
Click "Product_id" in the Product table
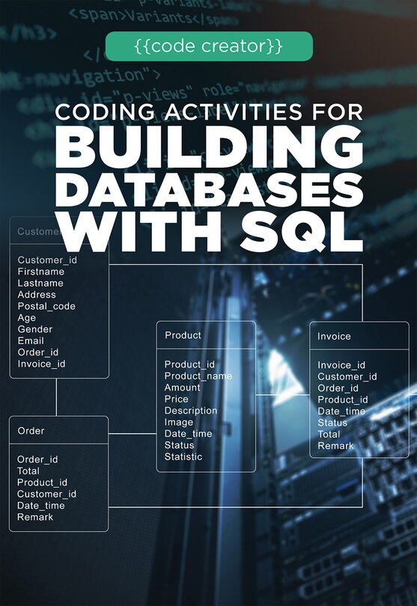point(189,364)
